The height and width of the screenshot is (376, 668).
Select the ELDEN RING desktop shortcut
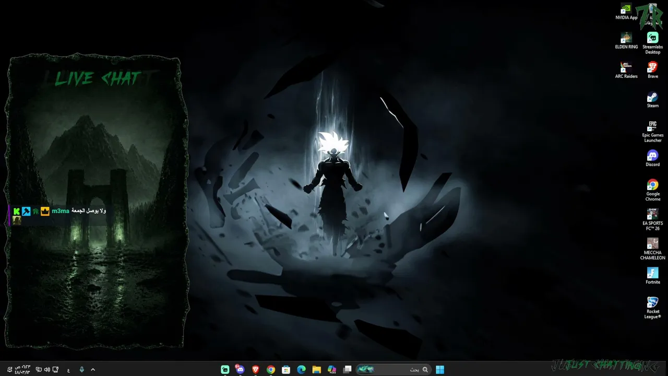[x=626, y=41]
